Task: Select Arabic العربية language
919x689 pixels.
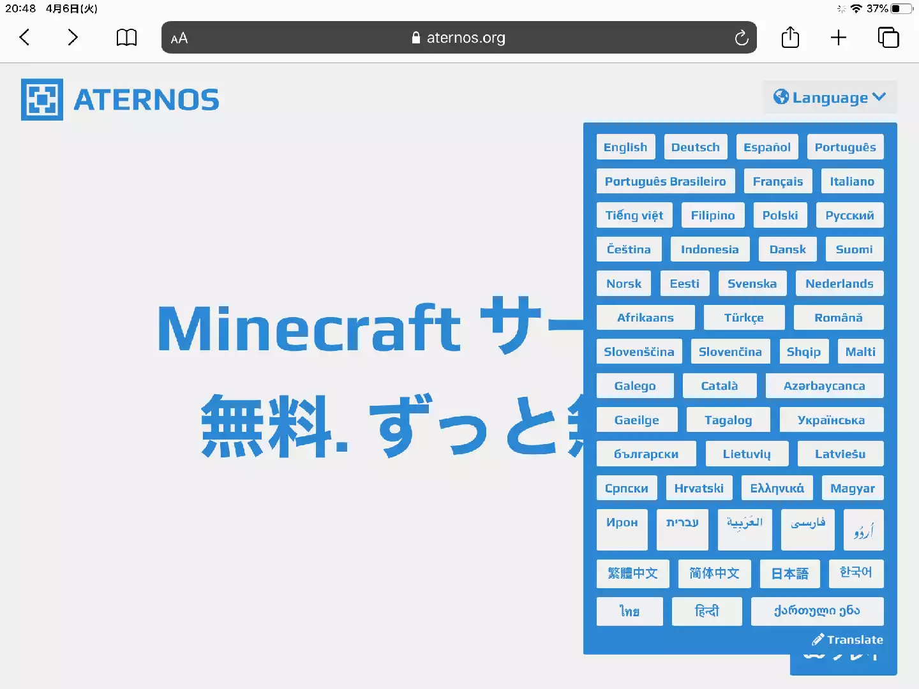Action: point(745,530)
